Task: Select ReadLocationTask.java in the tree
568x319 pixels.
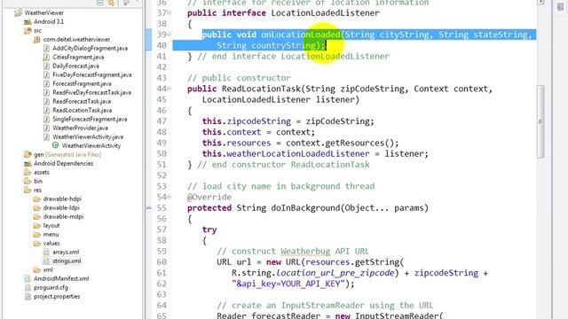Action: (x=83, y=110)
